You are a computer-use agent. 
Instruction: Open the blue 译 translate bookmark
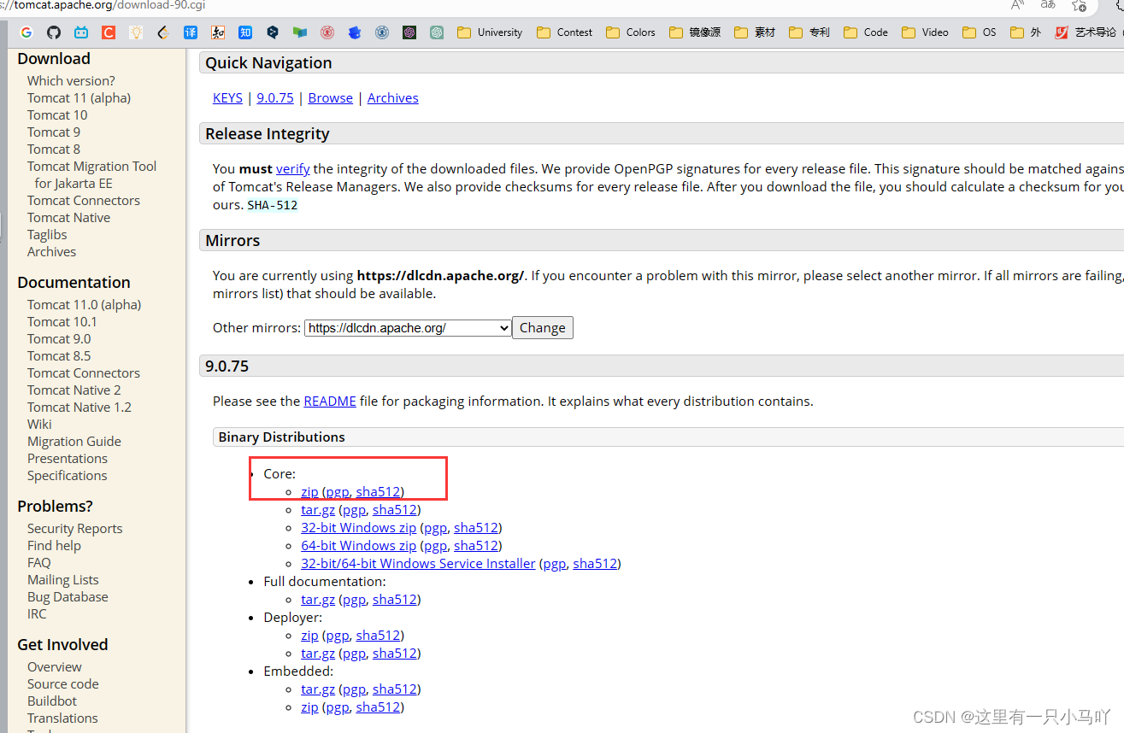pyautogui.click(x=191, y=32)
